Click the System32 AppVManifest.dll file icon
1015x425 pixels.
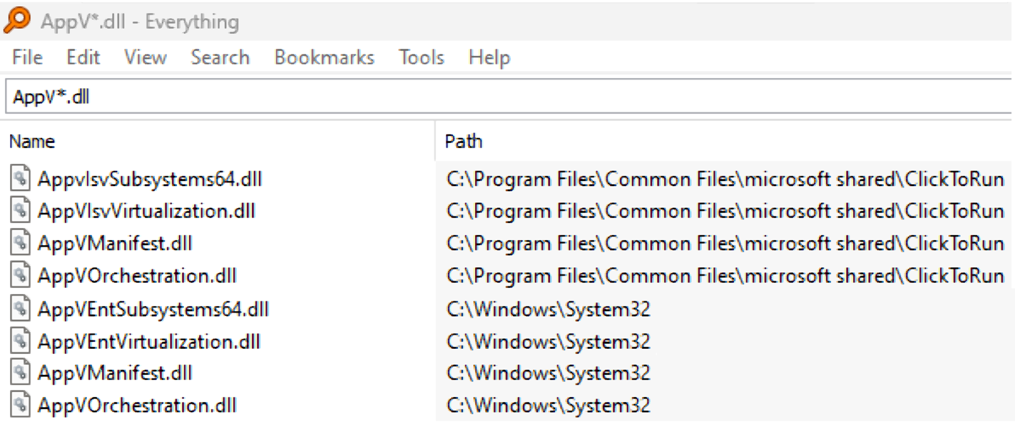tap(20, 372)
